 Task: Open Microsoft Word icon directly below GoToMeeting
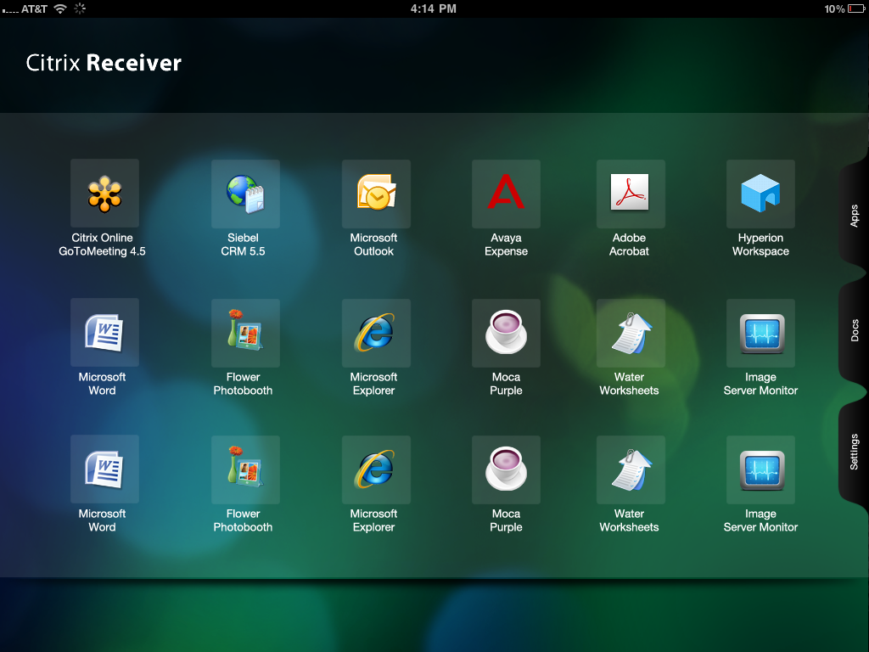tap(104, 333)
